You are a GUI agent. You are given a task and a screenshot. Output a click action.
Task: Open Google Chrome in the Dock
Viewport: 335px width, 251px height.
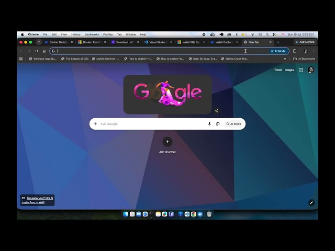click(x=194, y=214)
